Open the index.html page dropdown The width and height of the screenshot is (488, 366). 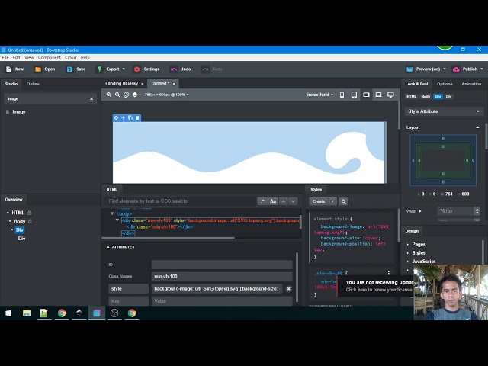point(320,95)
